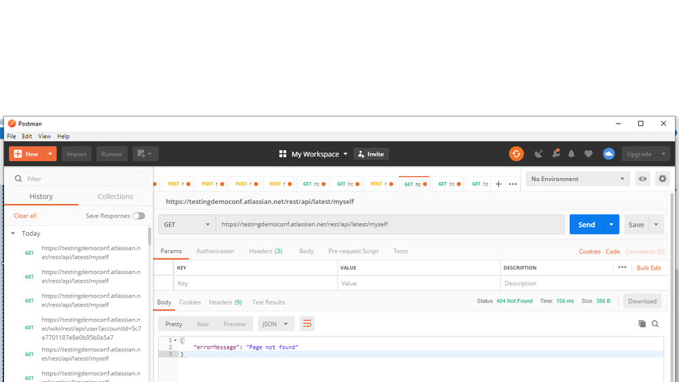The height and width of the screenshot is (382, 679).
Task: Open the Help menu
Action: coord(63,136)
